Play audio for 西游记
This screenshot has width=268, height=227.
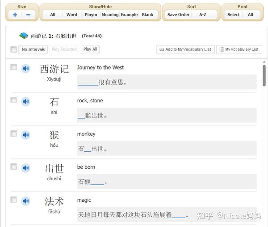click(x=25, y=69)
